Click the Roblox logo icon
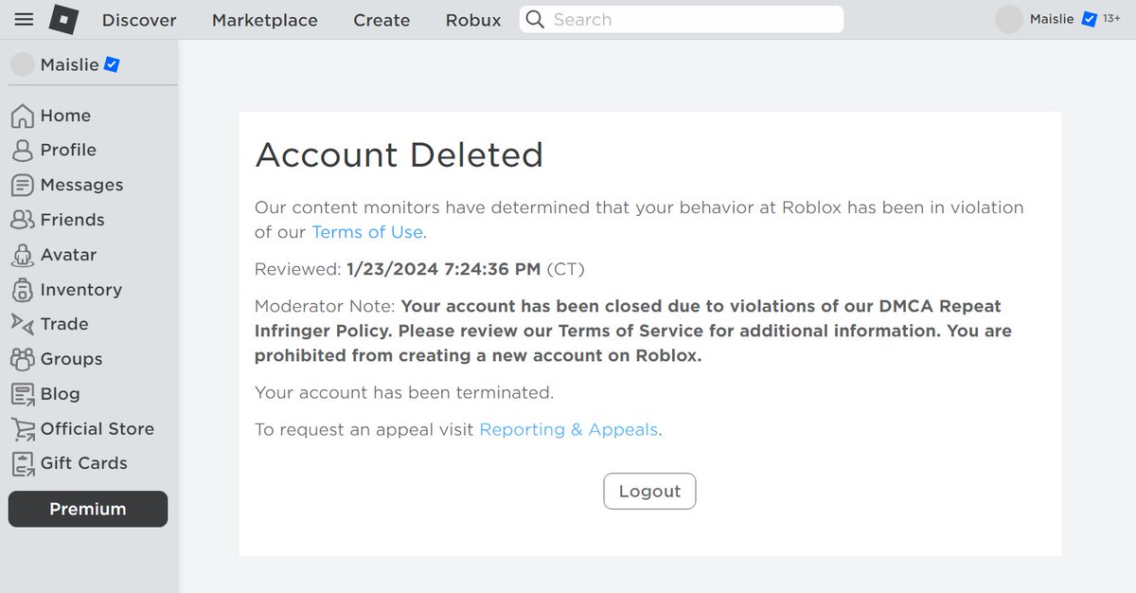This screenshot has width=1136, height=593. [63, 19]
